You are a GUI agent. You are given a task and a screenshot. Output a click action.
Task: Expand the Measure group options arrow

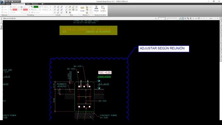tap(89, 15)
